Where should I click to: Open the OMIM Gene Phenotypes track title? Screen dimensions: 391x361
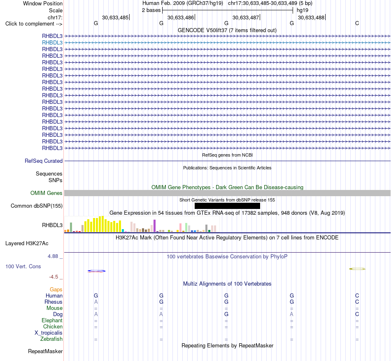tap(227, 187)
